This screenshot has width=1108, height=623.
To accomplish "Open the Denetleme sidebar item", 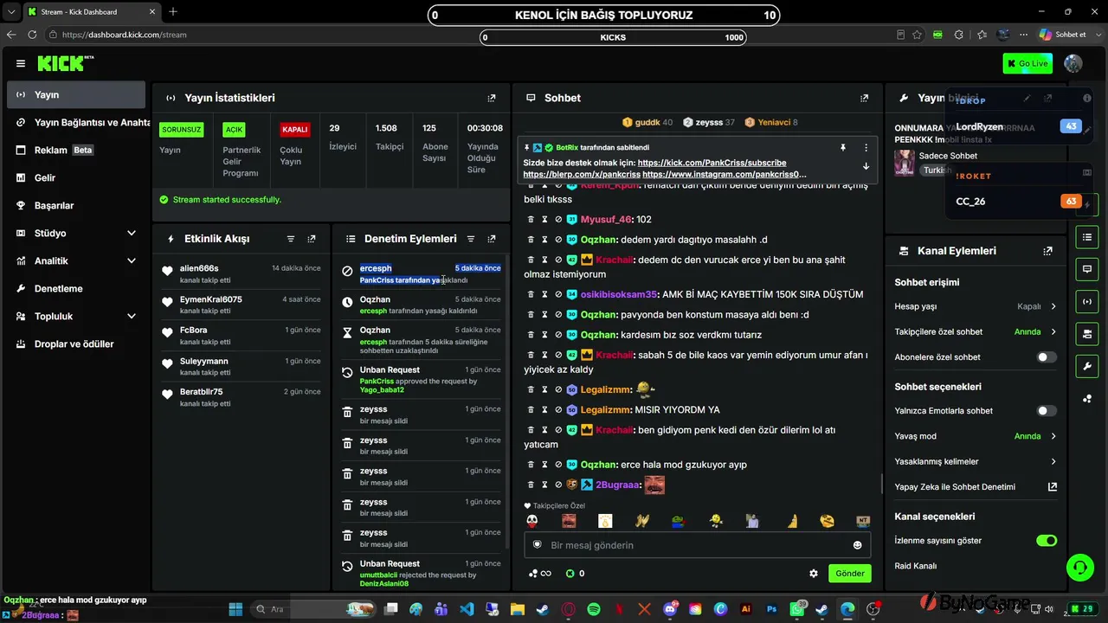I will 76,288.
